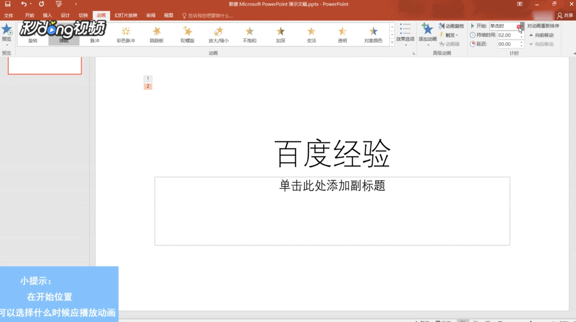The image size is (576, 322).
Task: Switch to the 幻灯片放映 slideshow tab
Action: 126,15
